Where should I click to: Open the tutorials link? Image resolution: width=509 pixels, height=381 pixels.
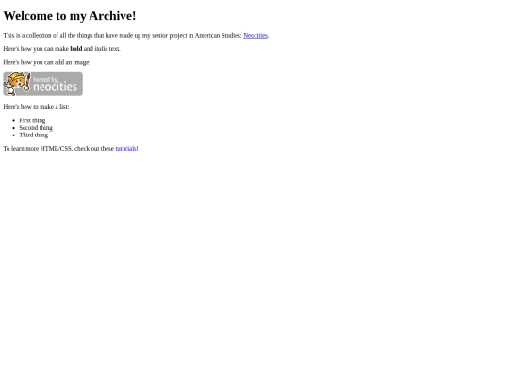point(125,149)
